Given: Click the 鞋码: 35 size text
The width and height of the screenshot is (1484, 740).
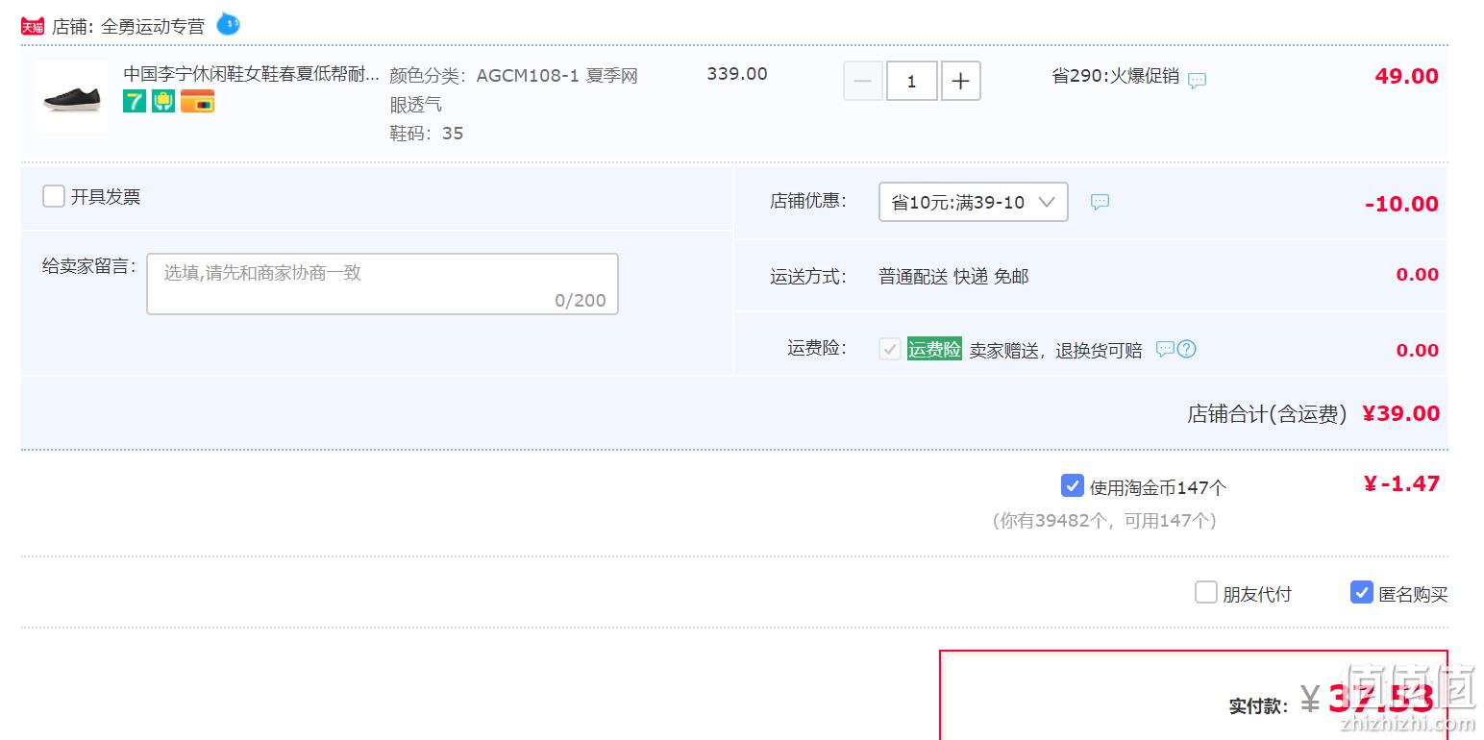Looking at the screenshot, I should [x=427, y=134].
